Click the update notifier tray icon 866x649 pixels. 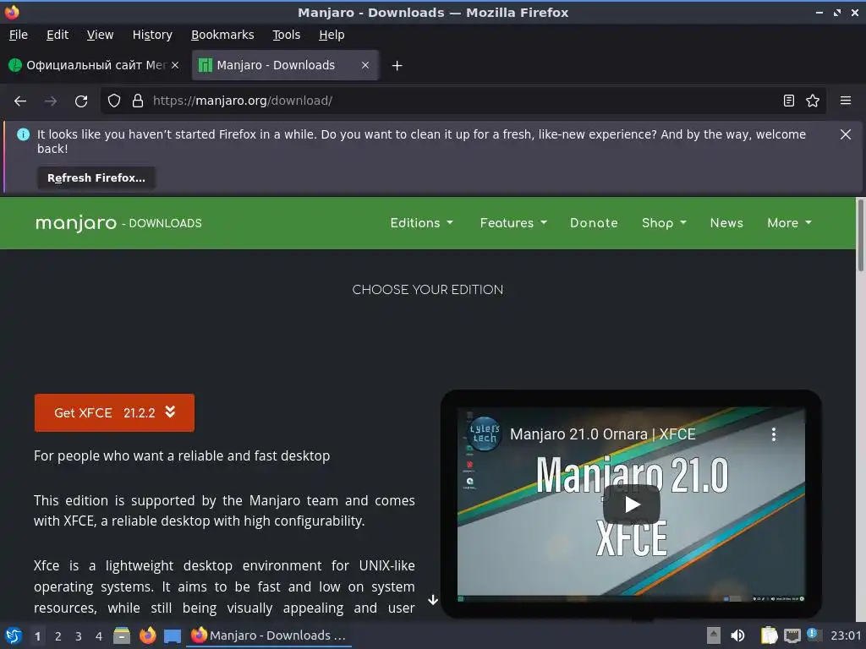tap(814, 635)
